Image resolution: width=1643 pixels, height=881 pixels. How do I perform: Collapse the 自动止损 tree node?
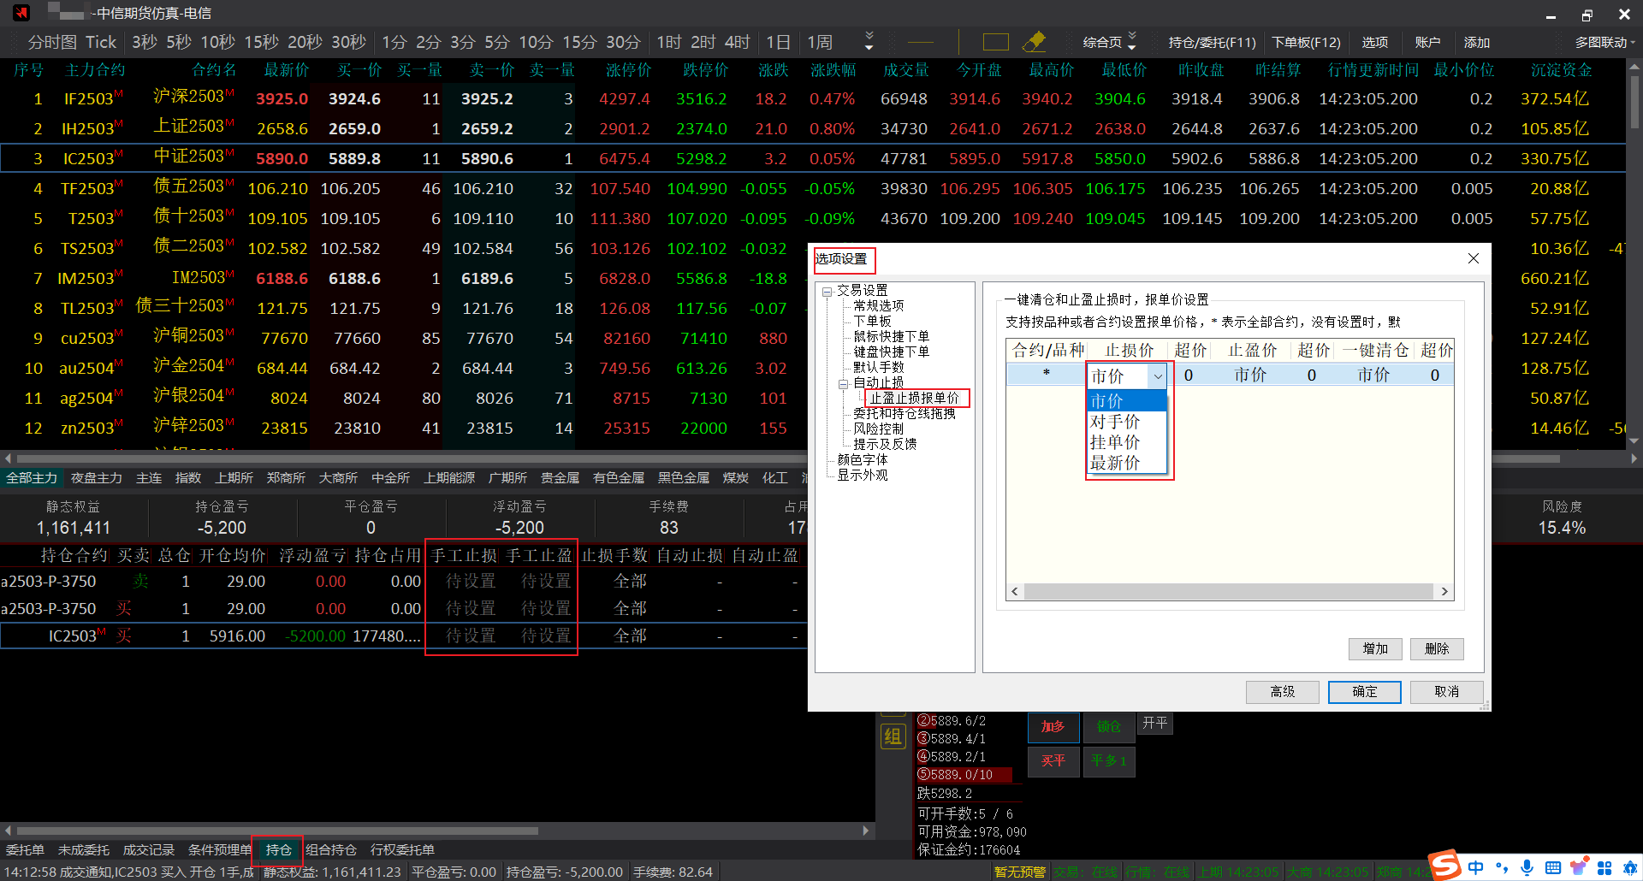coord(843,384)
